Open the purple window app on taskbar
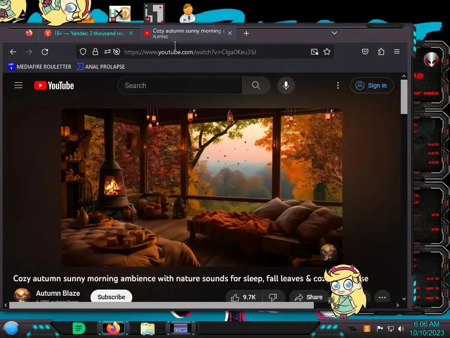This screenshot has height=338, width=450. 181,328
